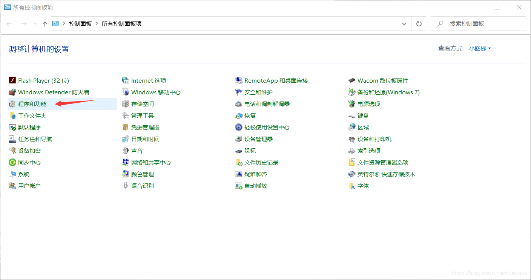Click the 安全和维护 flag icon
Viewport: 531px width, 280px height.
pyautogui.click(x=239, y=92)
